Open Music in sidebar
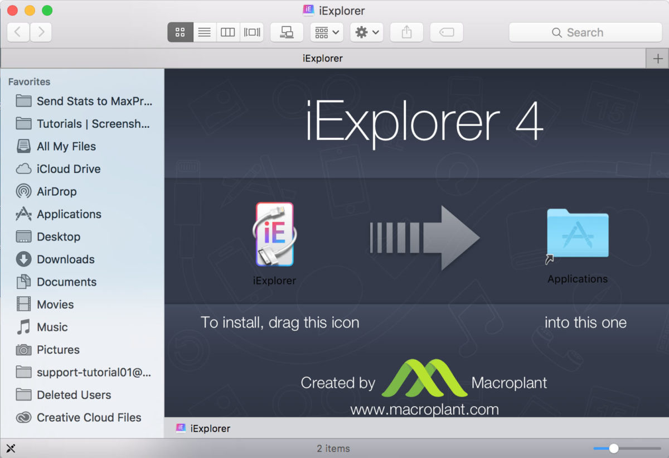This screenshot has height=458, width=669. coord(42,327)
